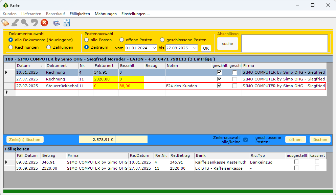Click the blue four-arrows expand icon

point(66,23)
